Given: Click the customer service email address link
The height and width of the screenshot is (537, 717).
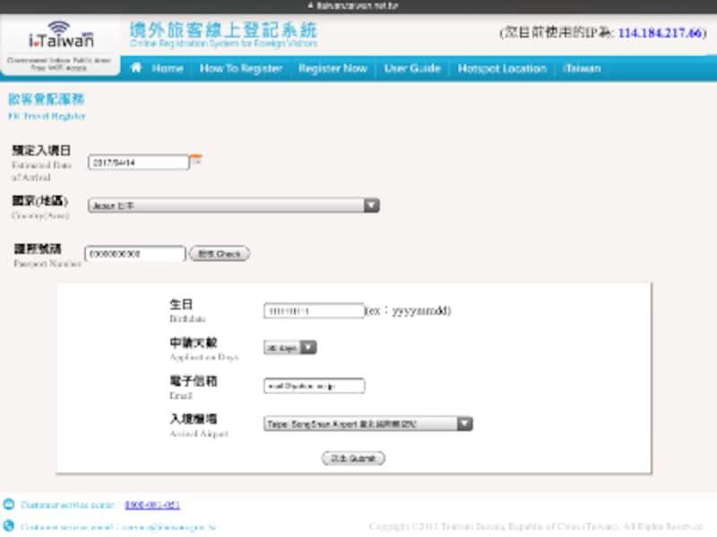Looking at the screenshot, I should click(175, 524).
